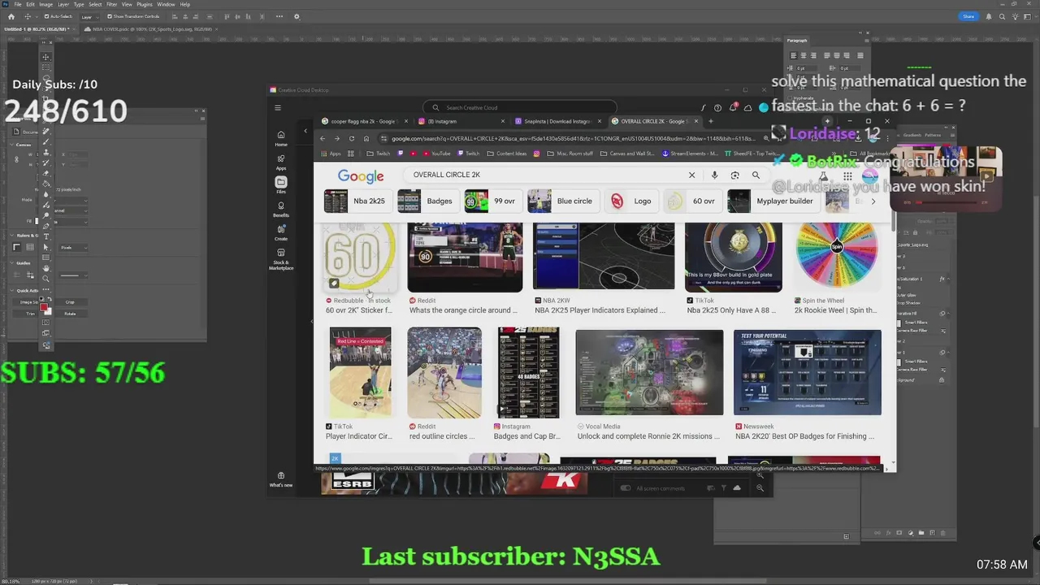Show more filter chips with right arrow
1040x585 pixels.
pyautogui.click(x=873, y=201)
